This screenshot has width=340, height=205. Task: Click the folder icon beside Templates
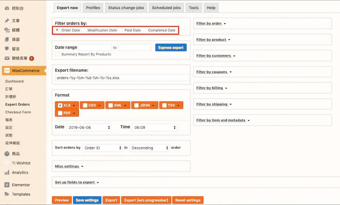(x=7, y=194)
